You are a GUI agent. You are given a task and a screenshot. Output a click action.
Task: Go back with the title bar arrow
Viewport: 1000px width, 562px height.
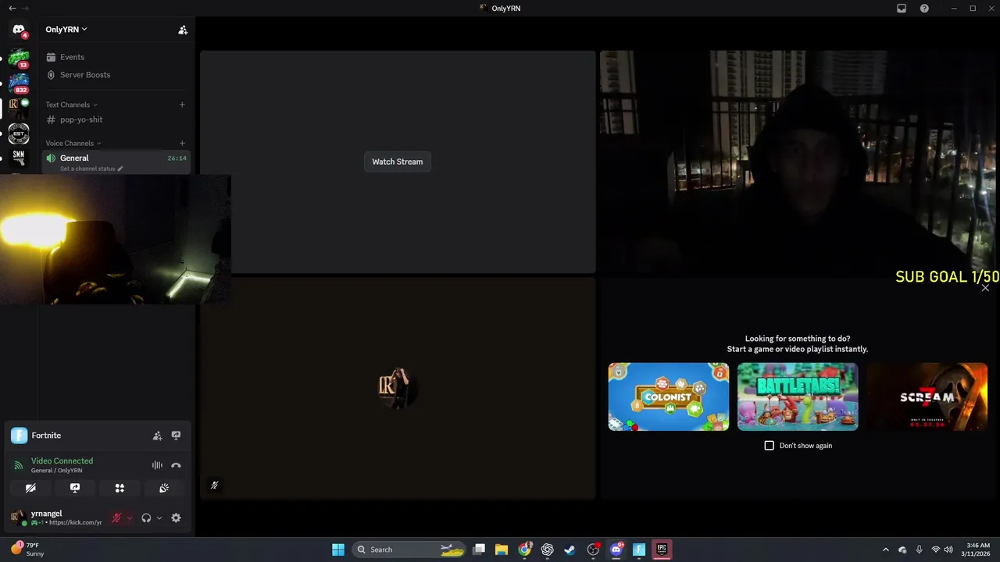coord(12,9)
